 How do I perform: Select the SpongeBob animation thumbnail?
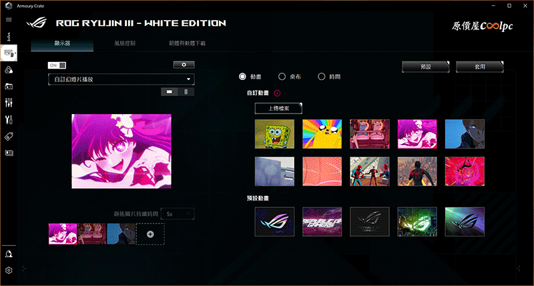pos(274,134)
